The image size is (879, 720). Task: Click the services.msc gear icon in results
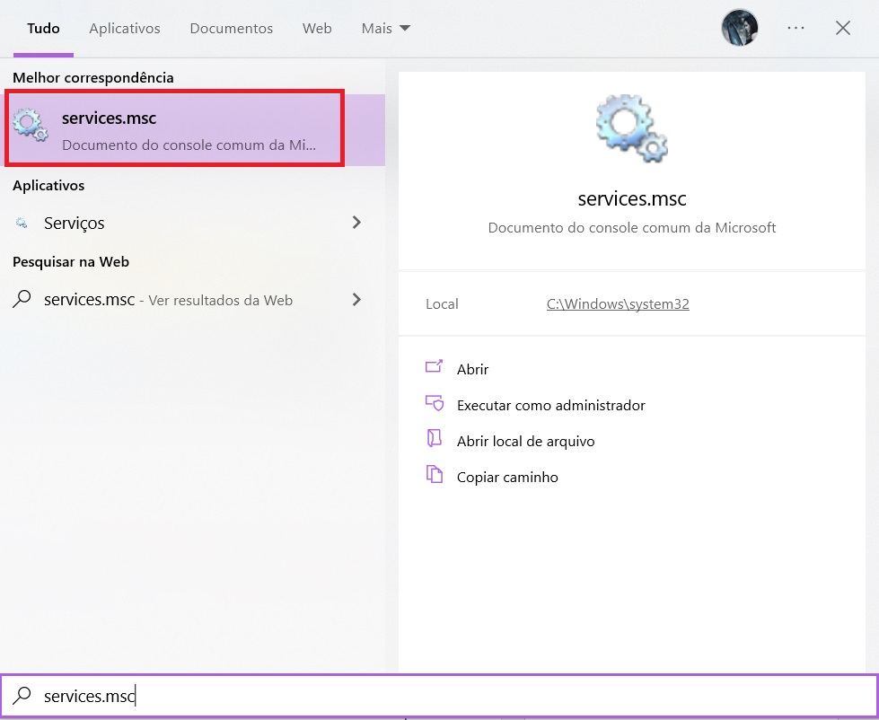point(31,126)
